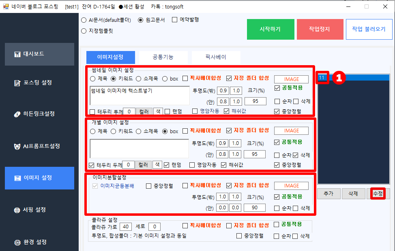Select the 지정템플릿 radio option

click(x=84, y=31)
